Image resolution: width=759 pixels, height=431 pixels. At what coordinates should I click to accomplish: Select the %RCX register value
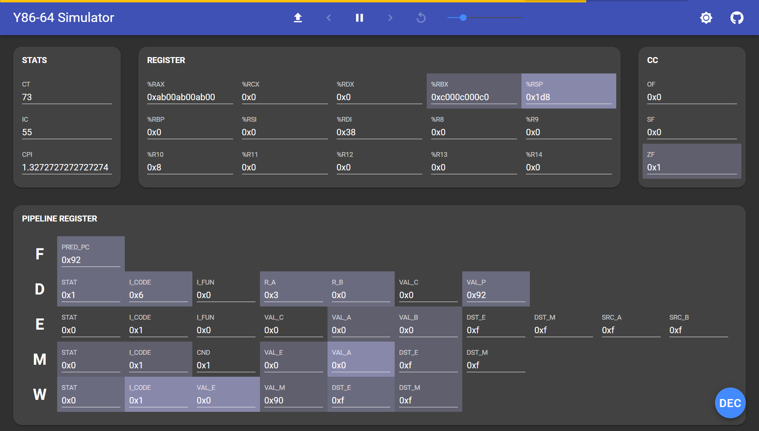pyautogui.click(x=285, y=97)
